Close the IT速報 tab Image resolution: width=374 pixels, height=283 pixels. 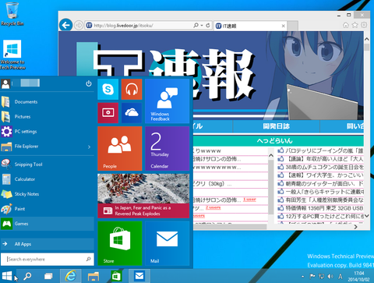point(283,26)
